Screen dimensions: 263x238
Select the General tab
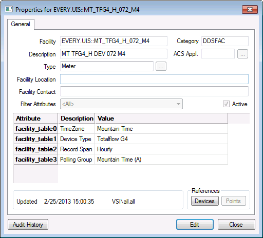[x=21, y=24]
